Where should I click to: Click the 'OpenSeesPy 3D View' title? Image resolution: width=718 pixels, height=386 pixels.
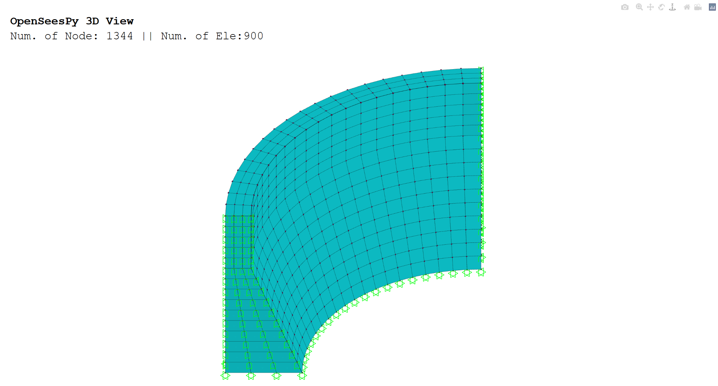[x=72, y=21]
